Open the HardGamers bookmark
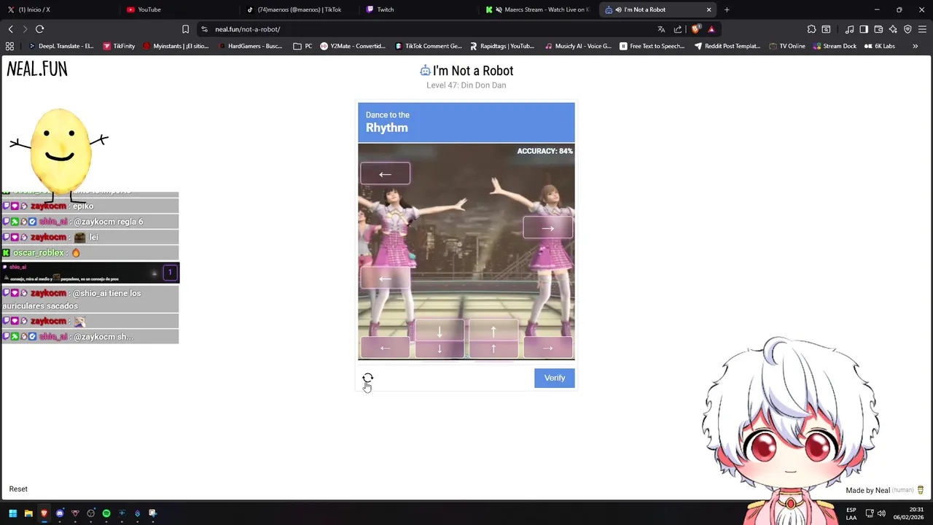The image size is (933, 525). [251, 46]
